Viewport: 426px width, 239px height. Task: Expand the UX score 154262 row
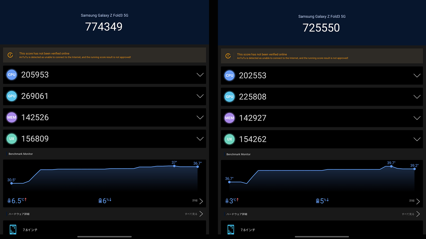(417, 139)
